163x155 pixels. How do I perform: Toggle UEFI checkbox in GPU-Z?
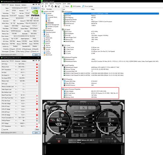coord(35,18)
